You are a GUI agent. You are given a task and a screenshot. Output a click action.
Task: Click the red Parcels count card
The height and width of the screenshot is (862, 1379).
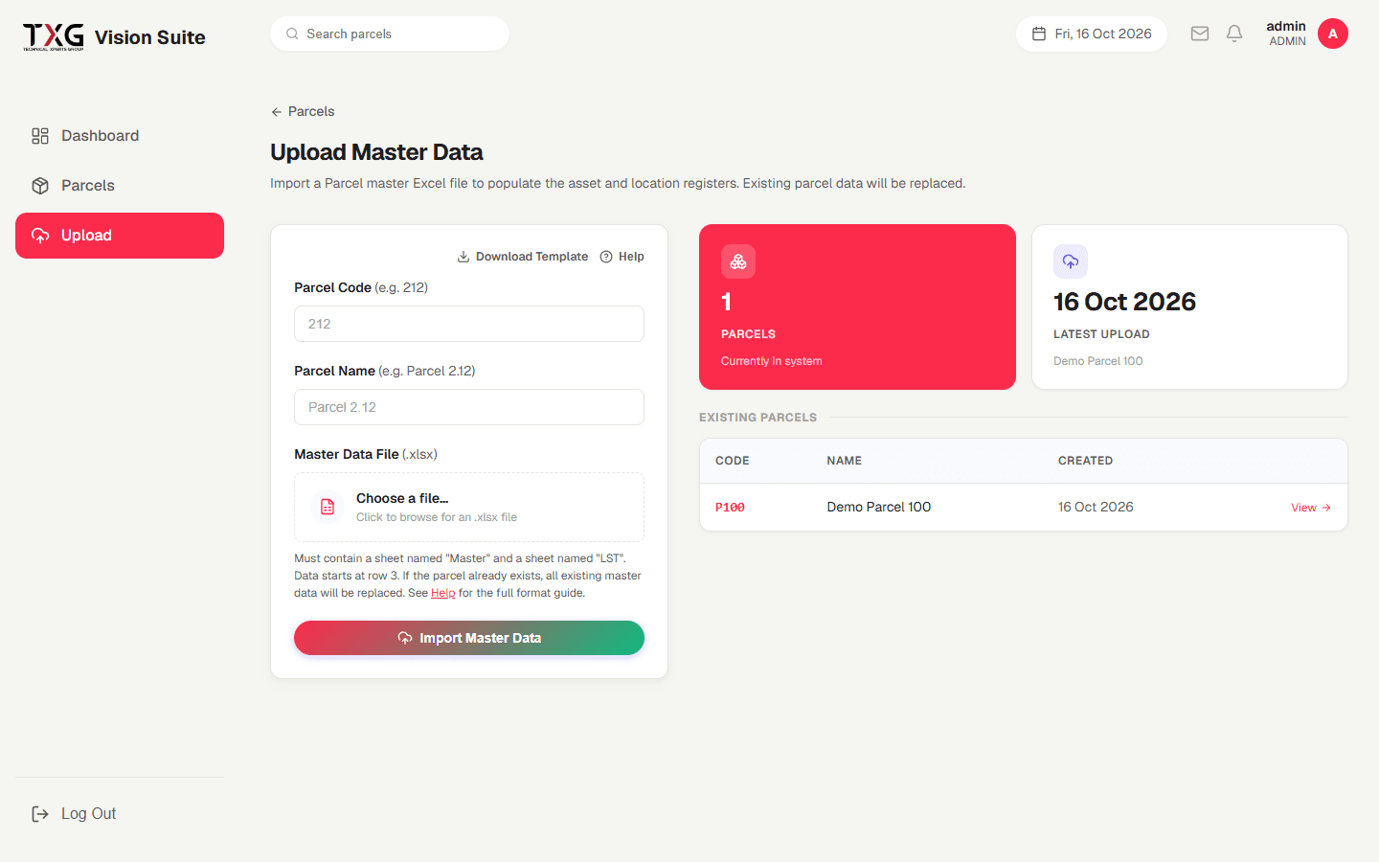pyautogui.click(x=857, y=306)
